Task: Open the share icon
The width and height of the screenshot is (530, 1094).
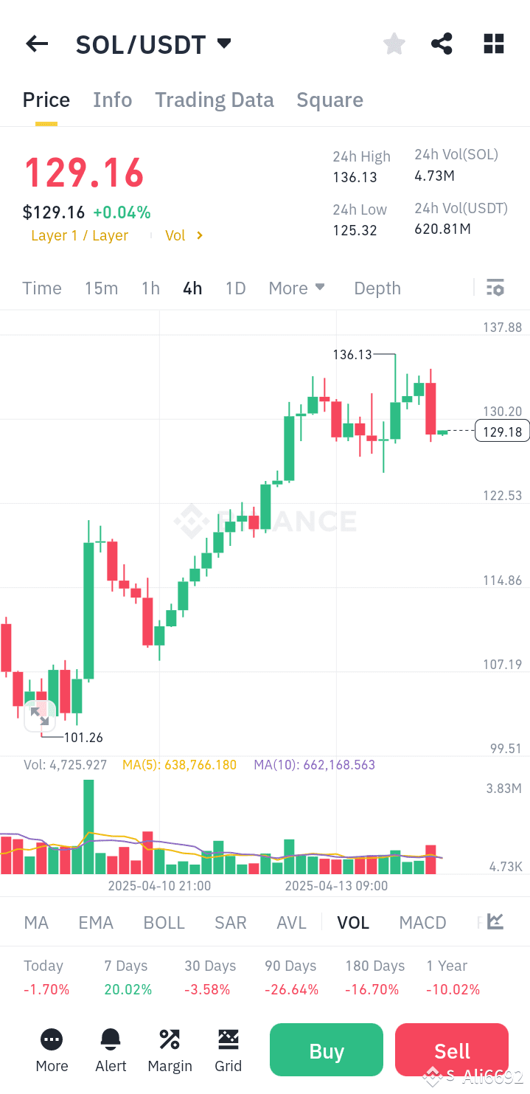Action: (x=442, y=44)
